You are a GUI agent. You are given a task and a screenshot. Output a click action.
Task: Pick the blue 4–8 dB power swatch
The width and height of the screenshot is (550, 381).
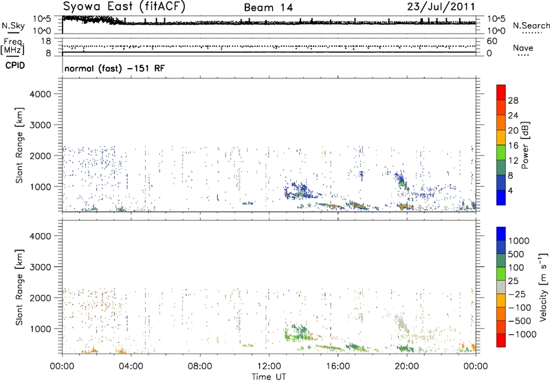pos(501,182)
